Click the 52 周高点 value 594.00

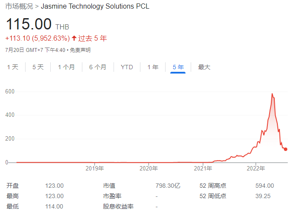pos(264,186)
